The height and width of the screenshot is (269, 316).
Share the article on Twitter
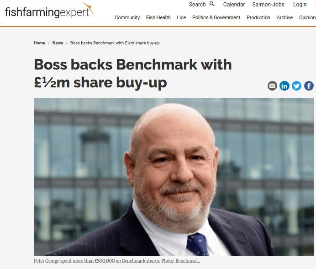point(296,86)
